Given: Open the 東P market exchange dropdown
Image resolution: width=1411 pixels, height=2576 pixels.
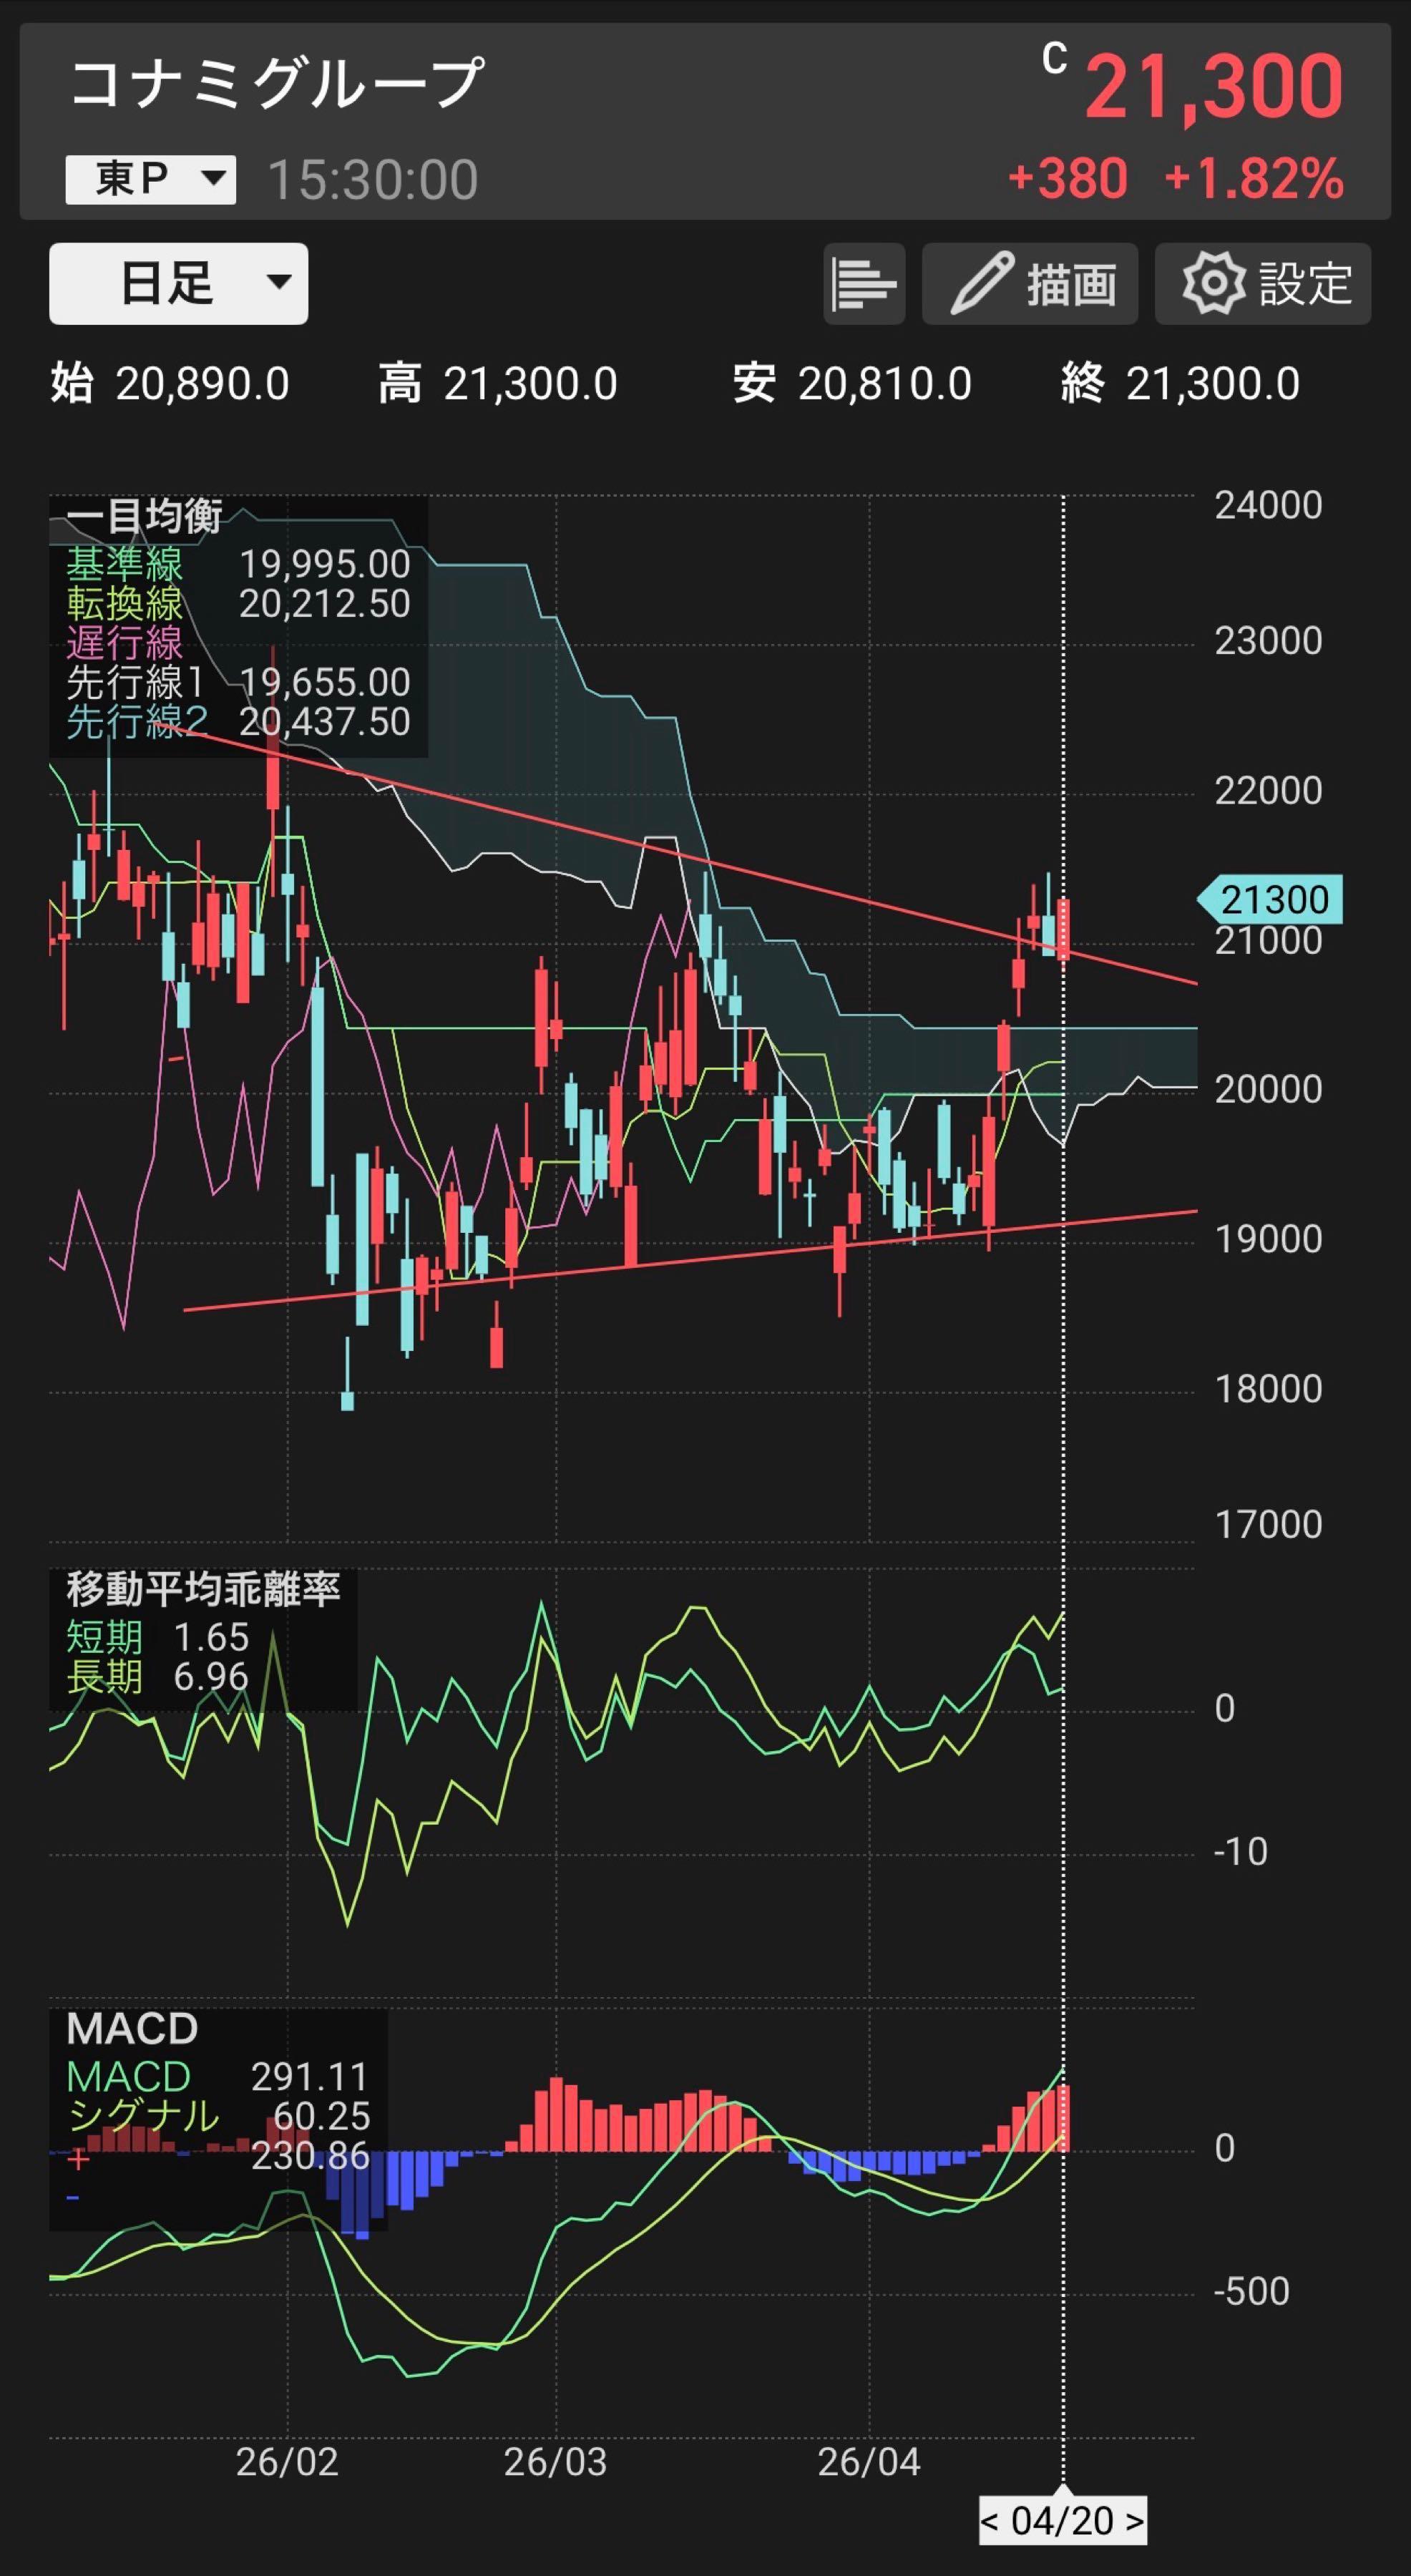Looking at the screenshot, I should [x=151, y=180].
